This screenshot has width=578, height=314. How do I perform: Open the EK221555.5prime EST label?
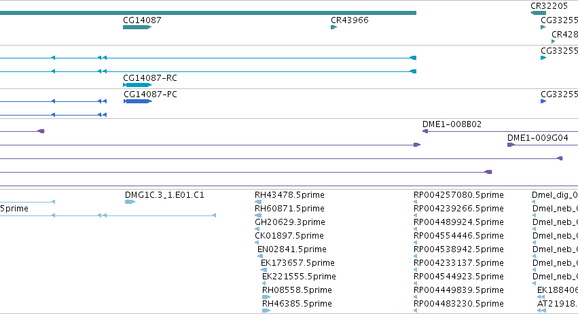pyautogui.click(x=299, y=277)
